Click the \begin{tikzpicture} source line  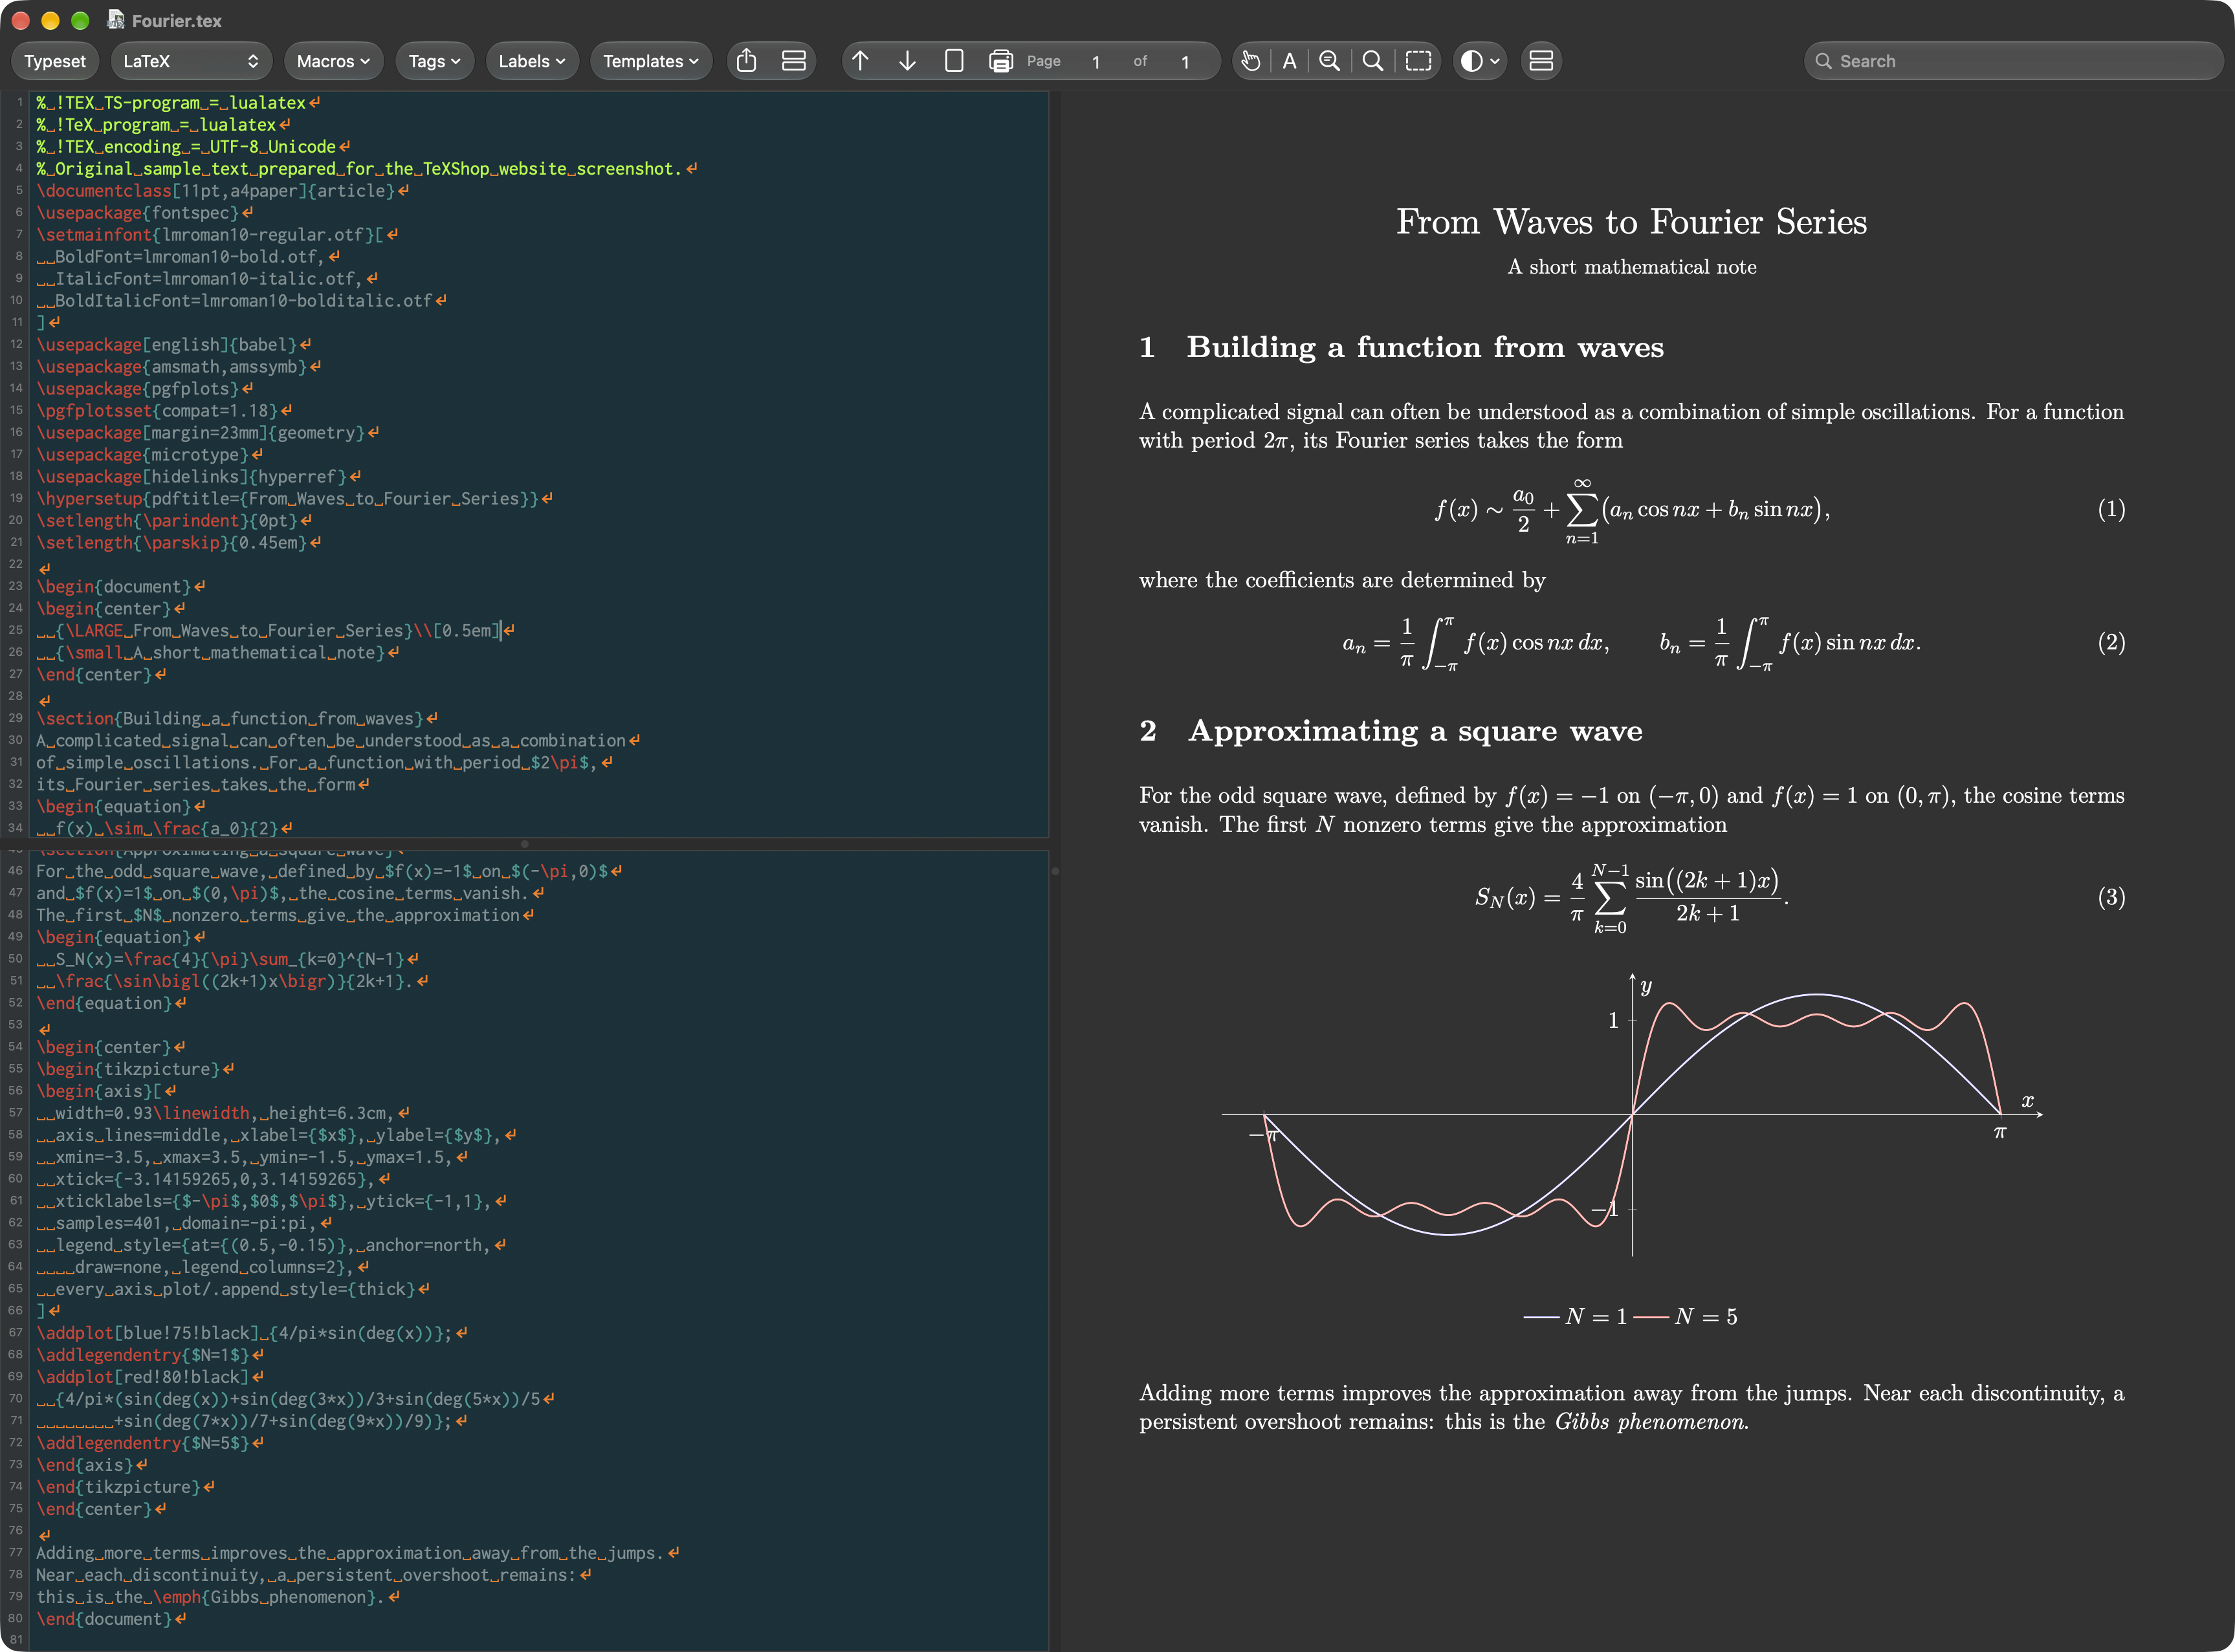coord(128,1069)
